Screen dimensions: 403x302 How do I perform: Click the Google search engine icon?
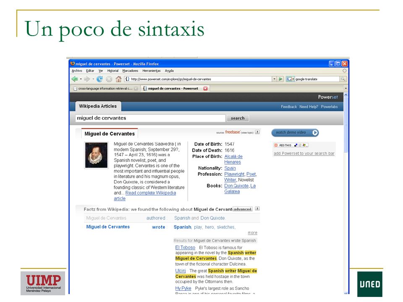pos(289,79)
